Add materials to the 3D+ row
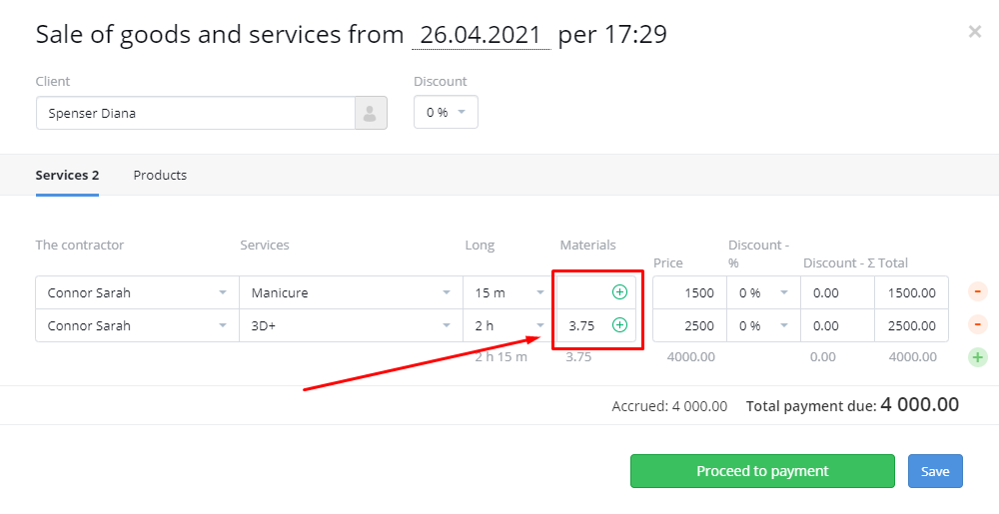 pyautogui.click(x=619, y=325)
